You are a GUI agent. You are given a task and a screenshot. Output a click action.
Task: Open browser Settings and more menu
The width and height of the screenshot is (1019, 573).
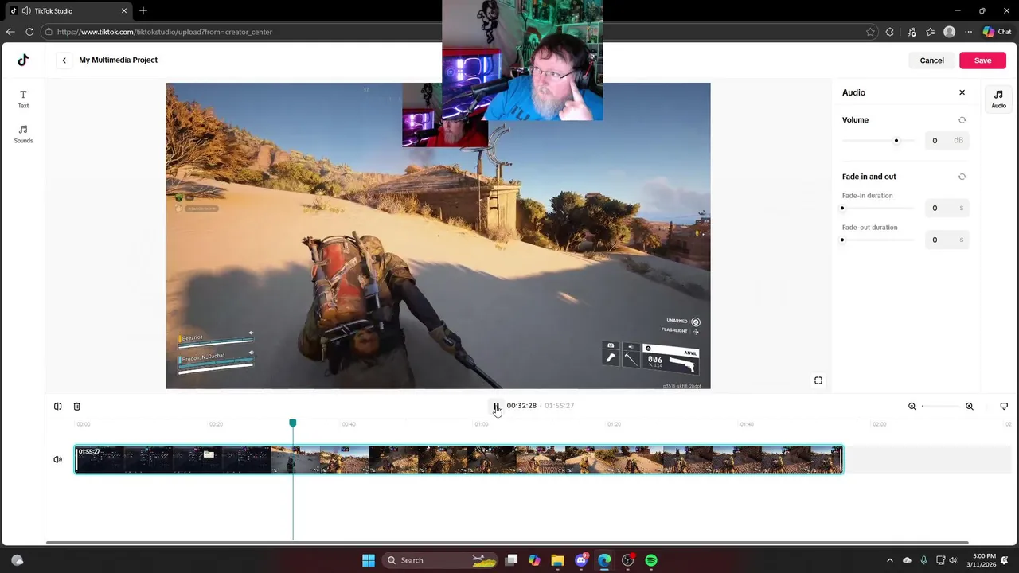[x=968, y=32]
